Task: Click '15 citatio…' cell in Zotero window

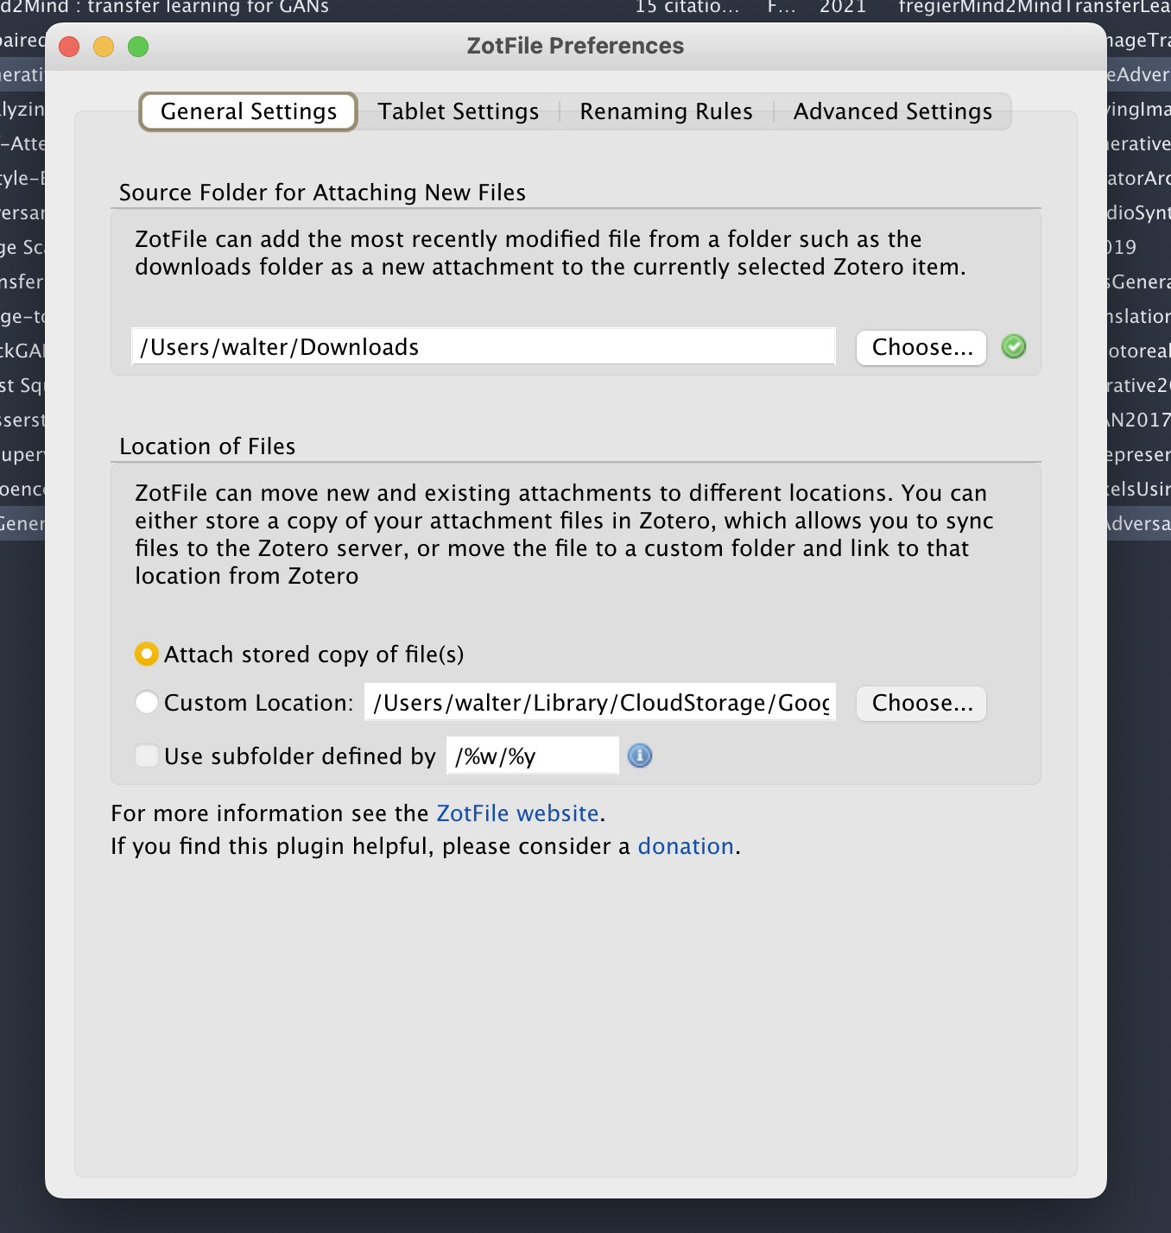Action: (x=687, y=8)
